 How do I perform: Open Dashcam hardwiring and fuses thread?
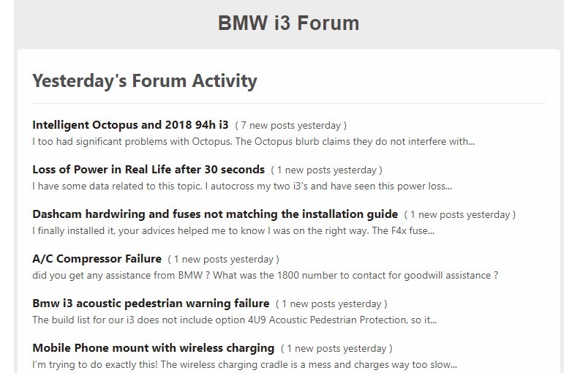[215, 214]
